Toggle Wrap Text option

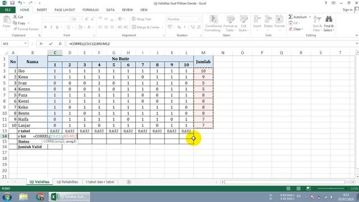point(141,19)
